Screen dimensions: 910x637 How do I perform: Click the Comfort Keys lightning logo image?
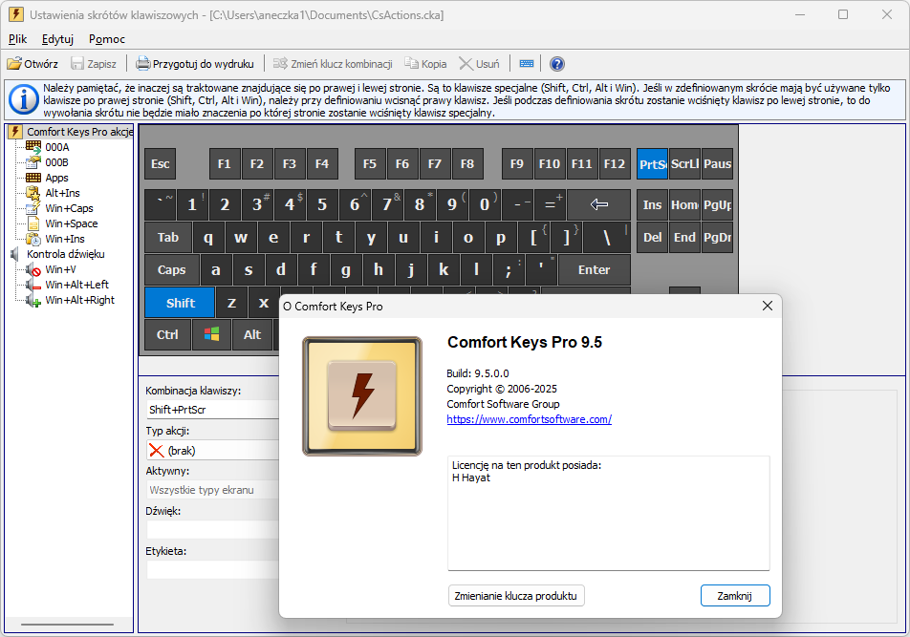pyautogui.click(x=362, y=396)
